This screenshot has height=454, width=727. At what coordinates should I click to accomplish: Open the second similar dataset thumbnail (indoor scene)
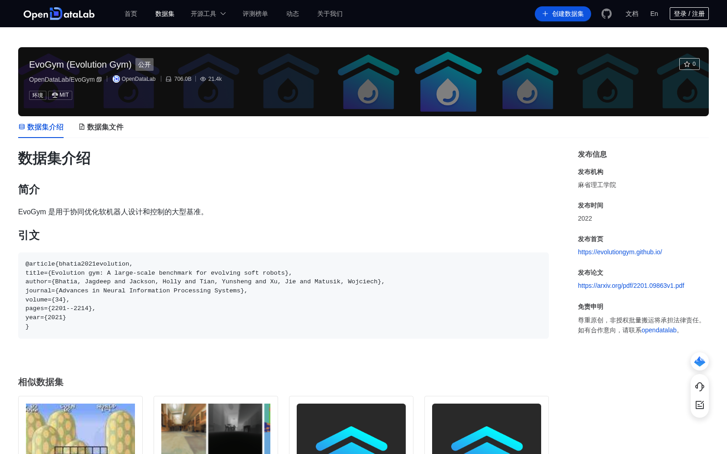point(216,429)
